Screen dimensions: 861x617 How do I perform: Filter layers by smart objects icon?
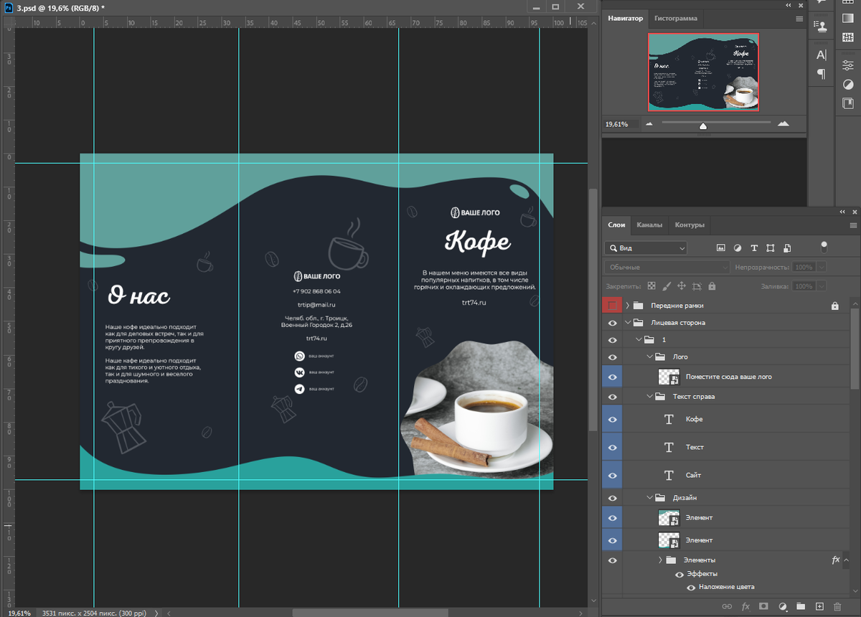click(x=787, y=248)
